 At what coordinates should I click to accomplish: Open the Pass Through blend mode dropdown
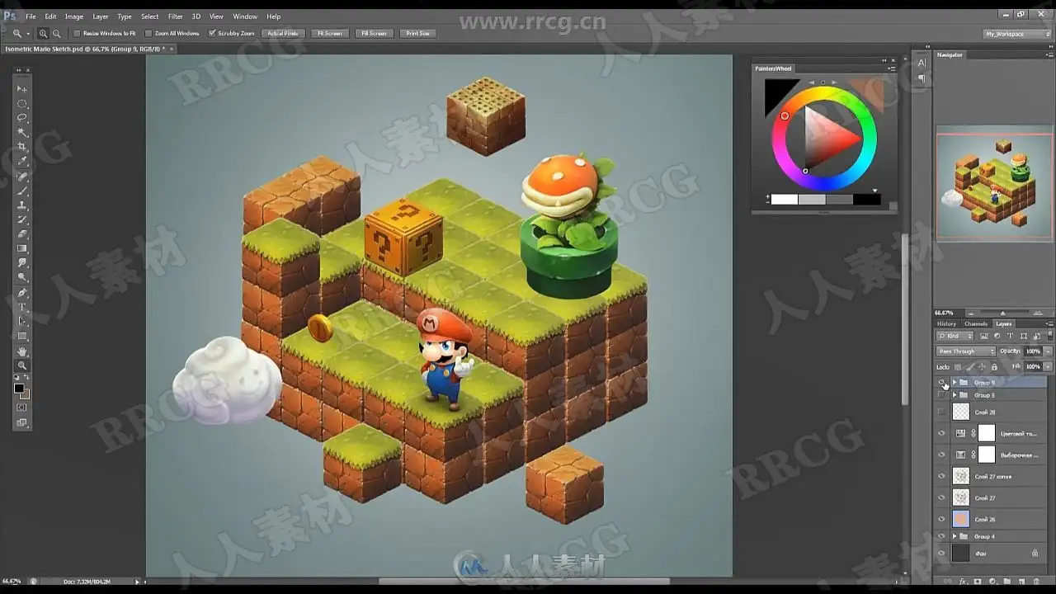point(966,351)
